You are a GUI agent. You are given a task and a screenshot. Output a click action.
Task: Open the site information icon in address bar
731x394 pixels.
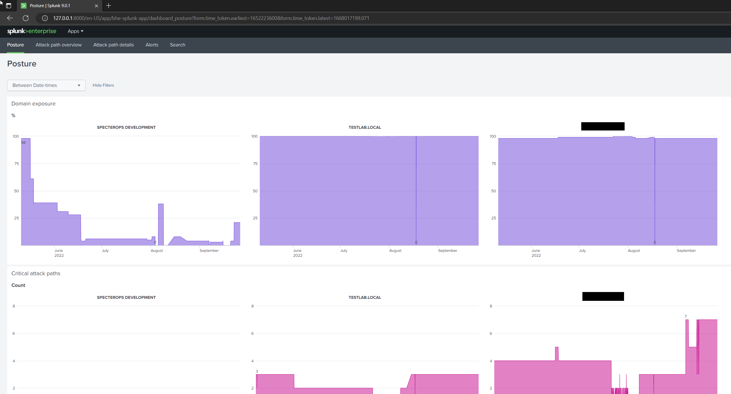pos(45,18)
